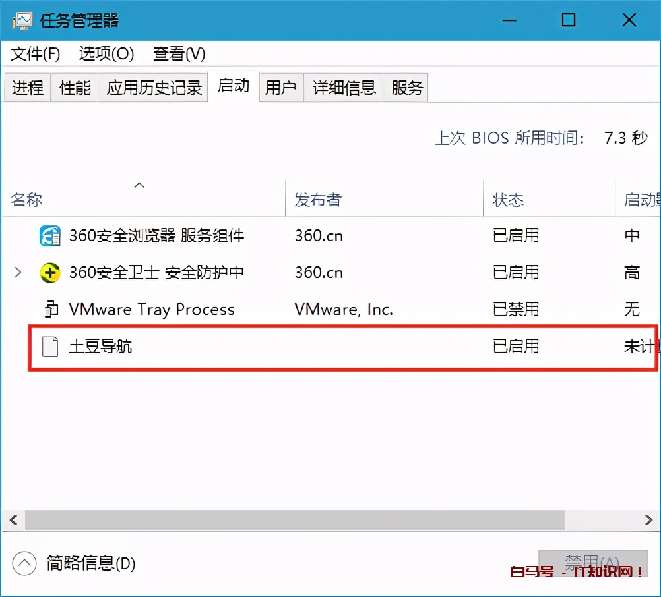Click the 360安全浏览器 服务组件 program icon
The image size is (661, 597).
click(49, 236)
